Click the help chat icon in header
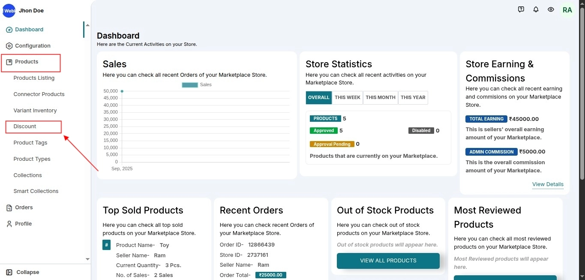585x280 pixels. point(521,9)
